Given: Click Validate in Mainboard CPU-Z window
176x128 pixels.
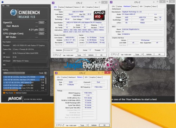Looking at the screenshot, I should pyautogui.click(x=149, y=55).
